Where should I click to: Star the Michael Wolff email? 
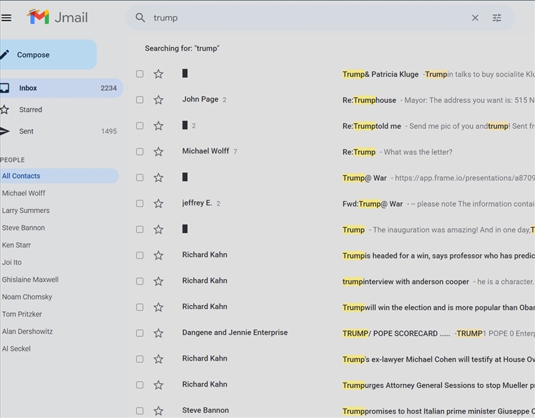[158, 152]
